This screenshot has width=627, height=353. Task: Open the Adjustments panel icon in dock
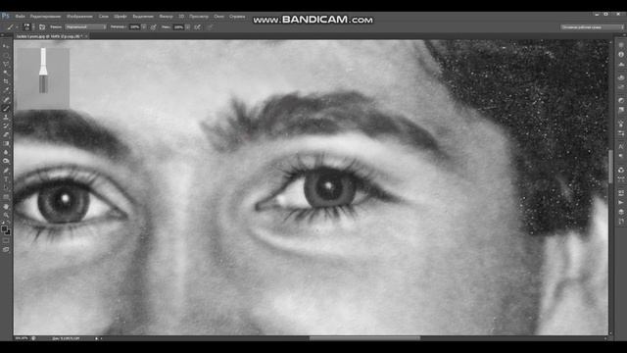click(x=621, y=100)
